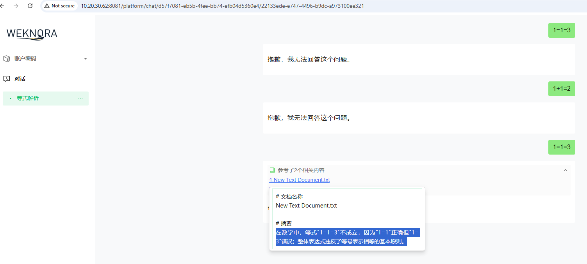Click 参考了2个相关内容 header

[x=301, y=170]
